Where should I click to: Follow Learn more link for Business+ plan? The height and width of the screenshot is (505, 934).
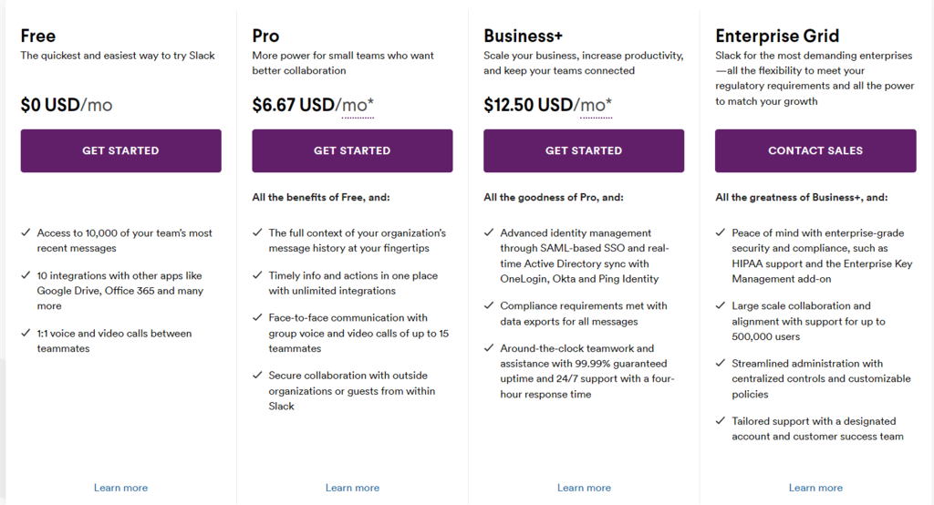pyautogui.click(x=584, y=488)
